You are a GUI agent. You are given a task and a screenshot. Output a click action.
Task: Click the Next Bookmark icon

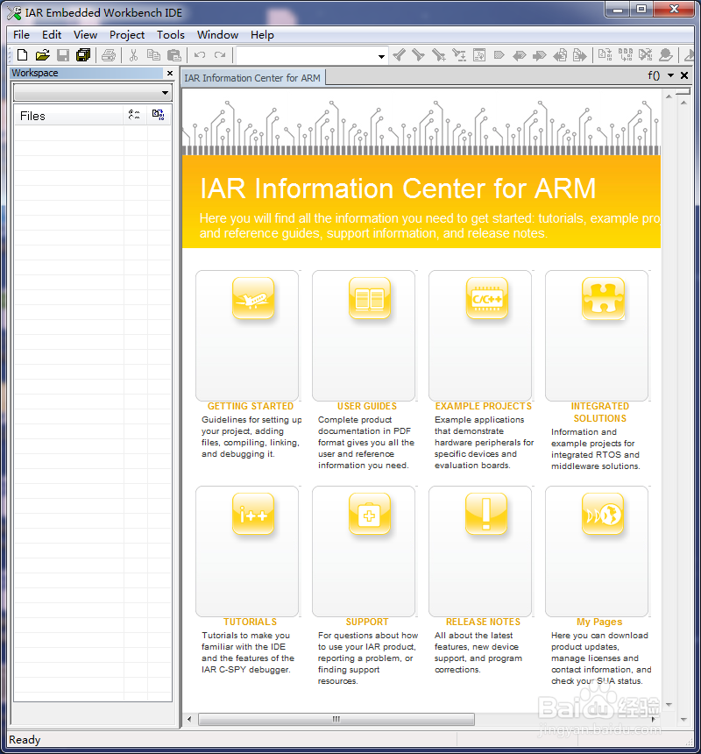coord(540,56)
